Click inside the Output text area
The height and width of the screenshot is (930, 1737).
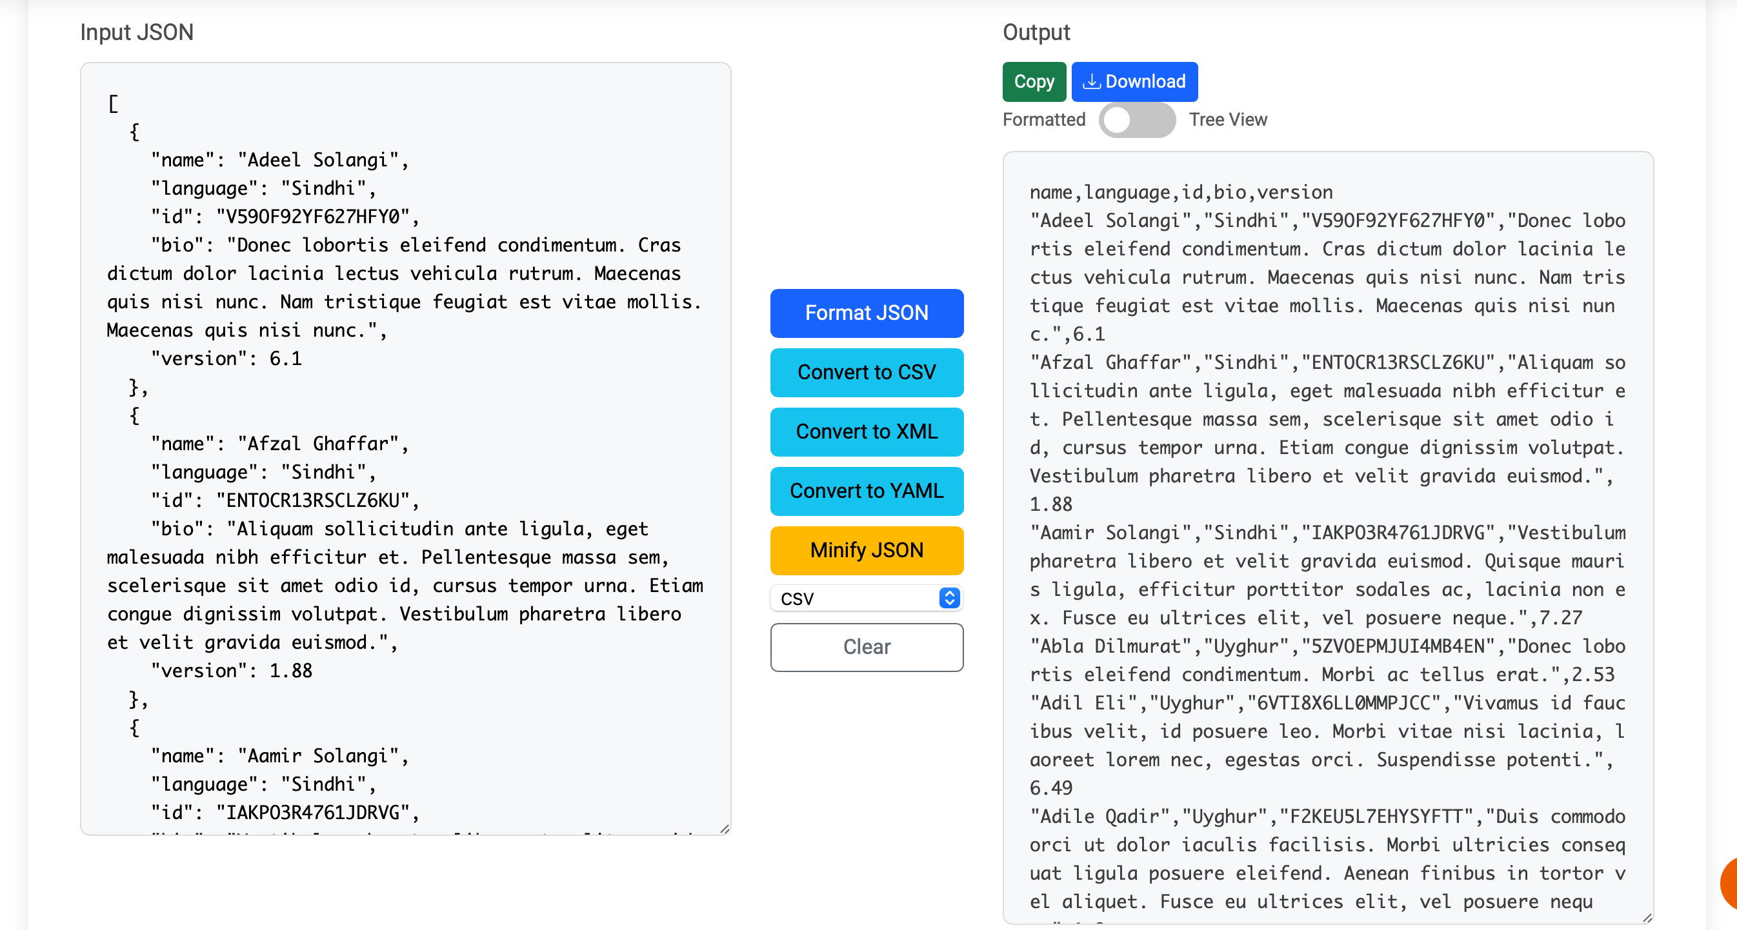coord(1328,538)
